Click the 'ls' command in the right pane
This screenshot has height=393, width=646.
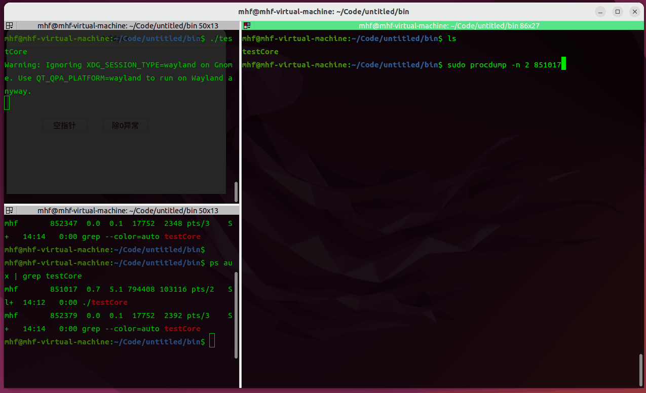coord(452,38)
